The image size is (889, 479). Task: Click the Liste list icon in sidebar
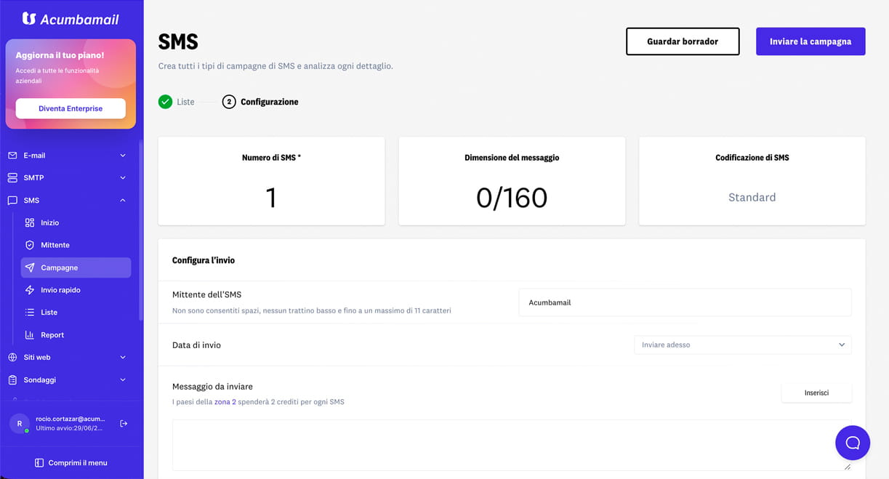click(30, 313)
